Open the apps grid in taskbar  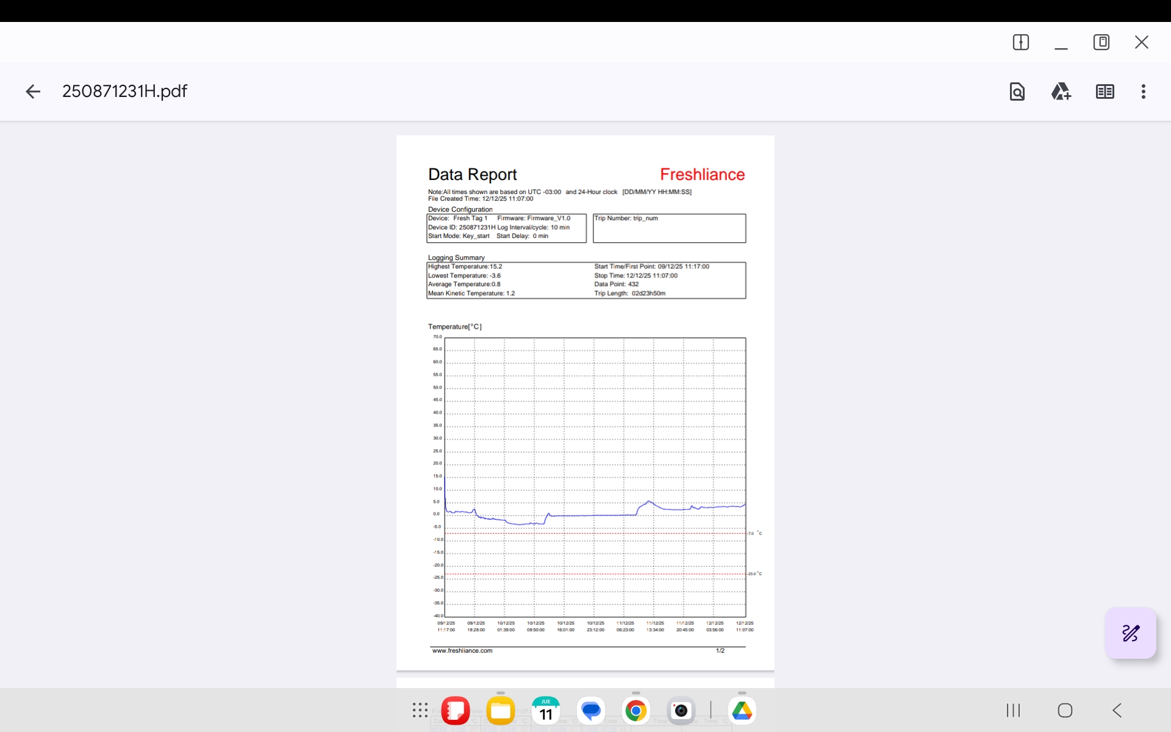click(420, 710)
